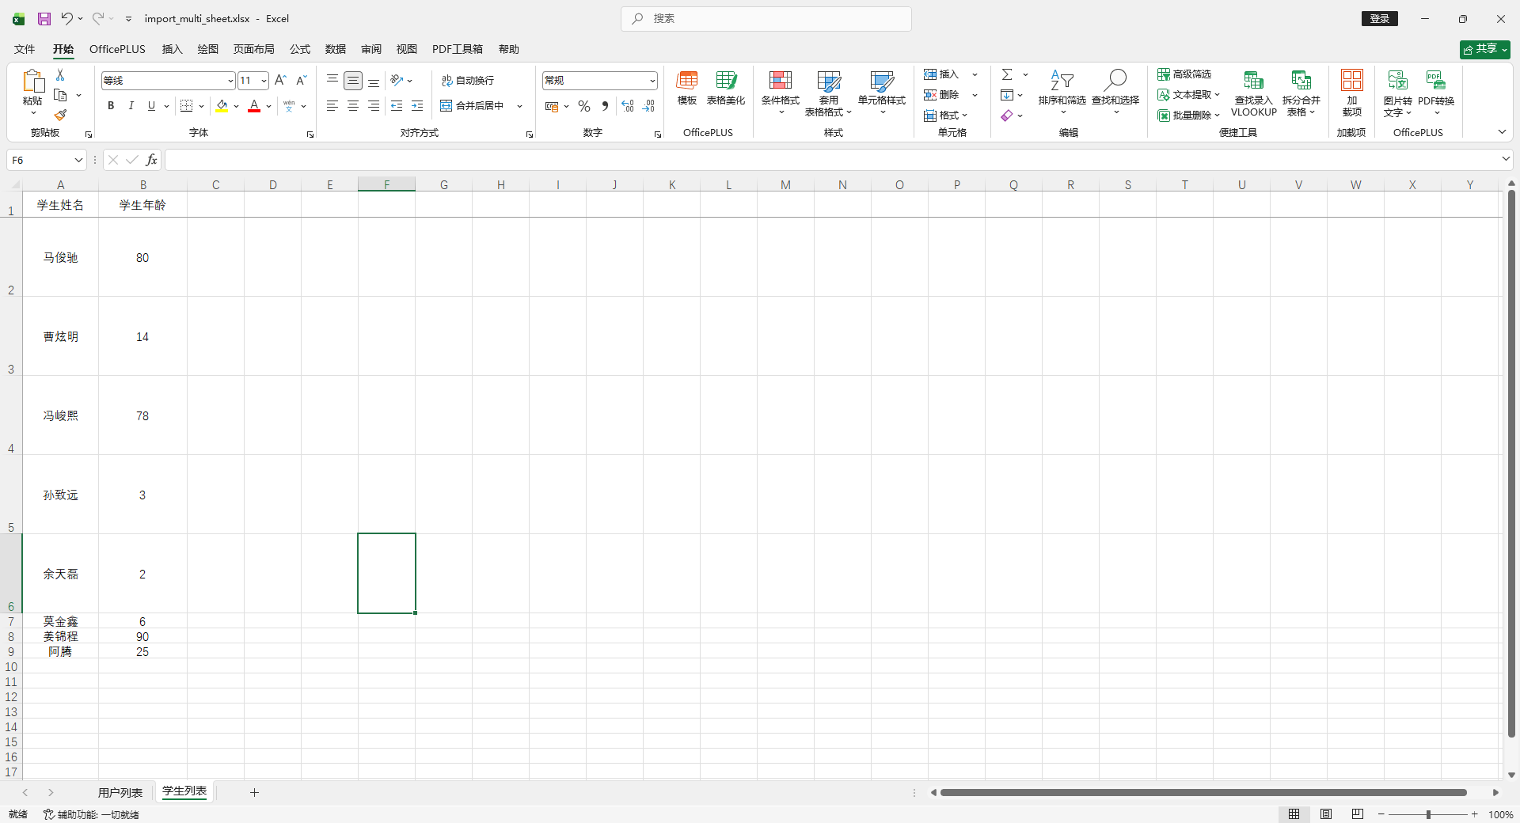
Task: Click the VLOOKUP lookup entry icon
Action: click(1253, 81)
